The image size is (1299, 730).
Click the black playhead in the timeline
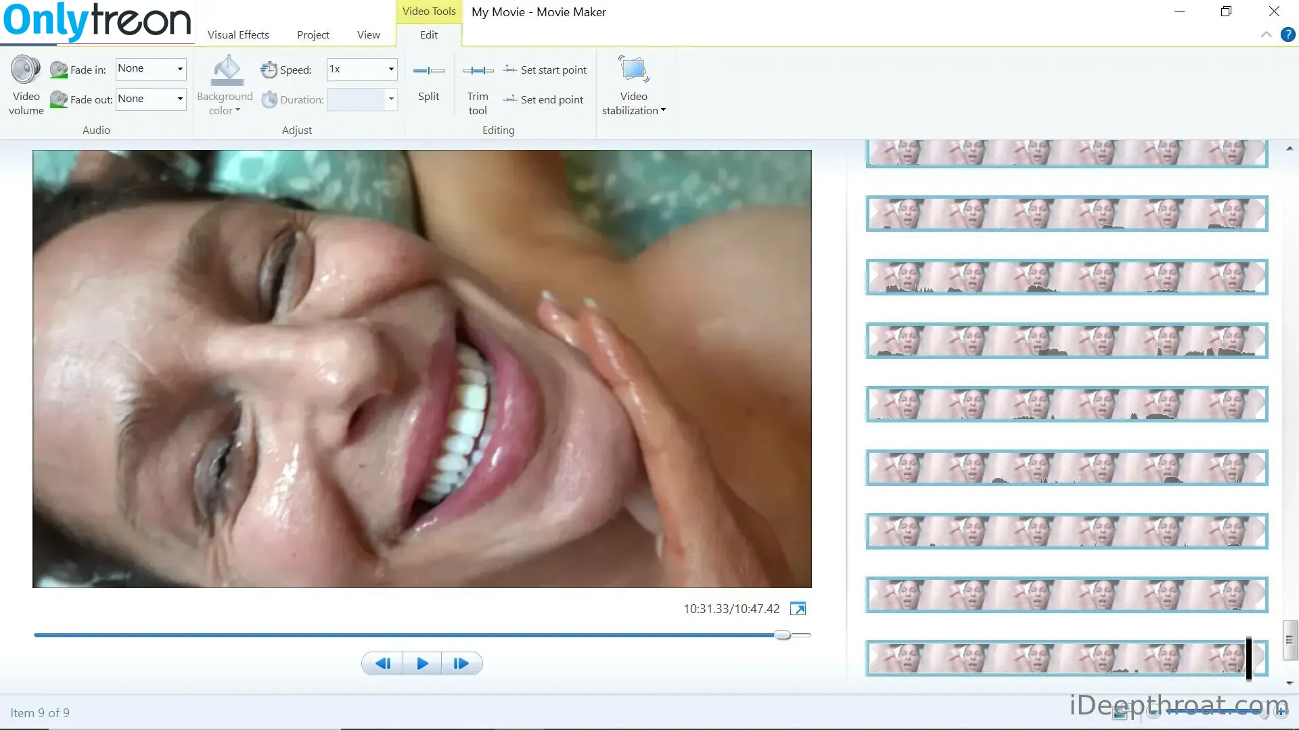tap(1249, 658)
